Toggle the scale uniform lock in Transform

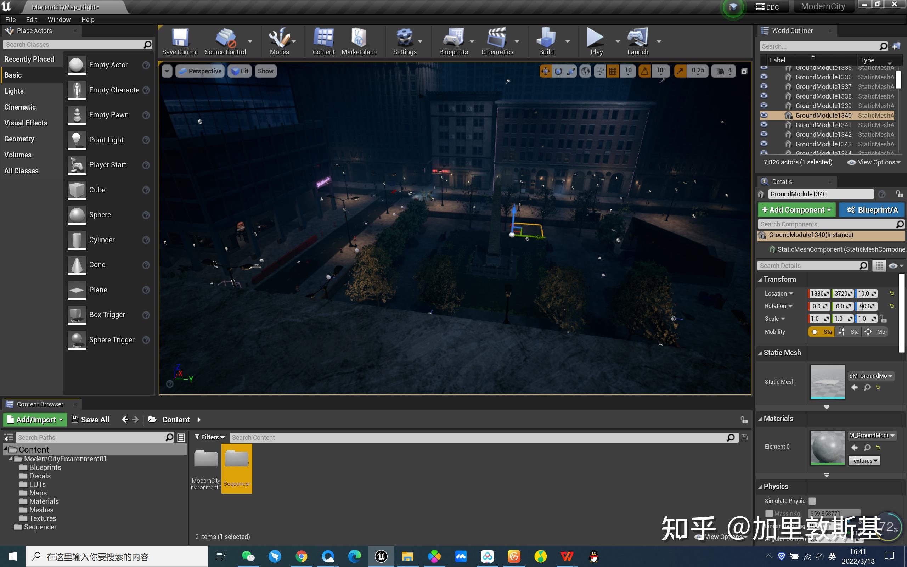click(x=883, y=318)
